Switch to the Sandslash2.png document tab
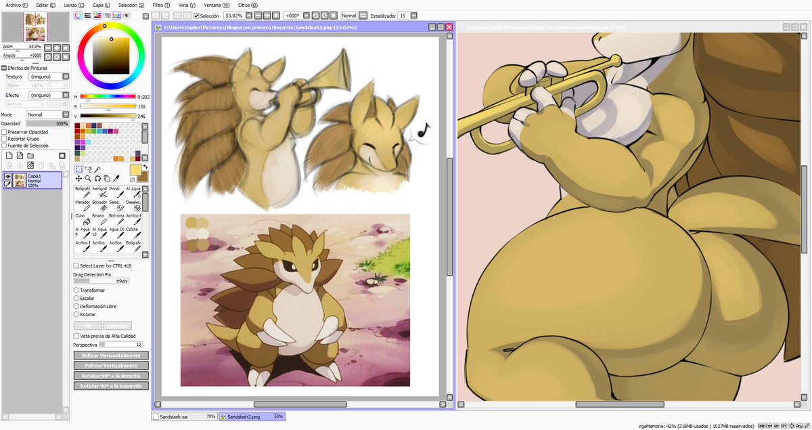This screenshot has width=812, height=430. point(252,416)
